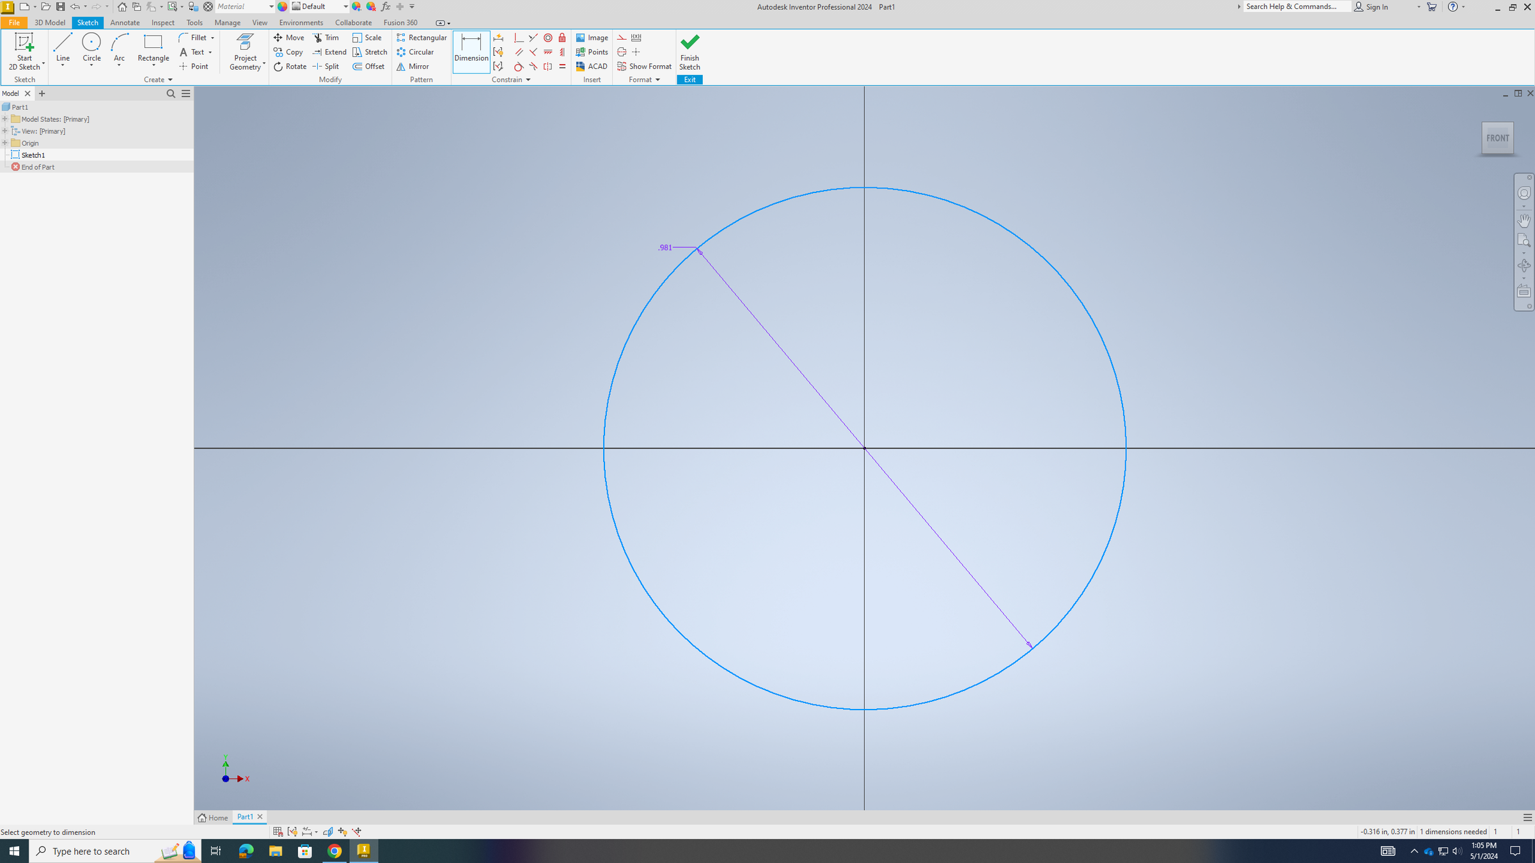
Task: Open the Inspect menu
Action: coord(162,22)
